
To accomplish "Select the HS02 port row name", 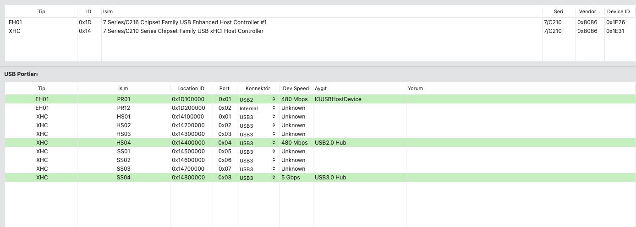I will tap(124, 125).
